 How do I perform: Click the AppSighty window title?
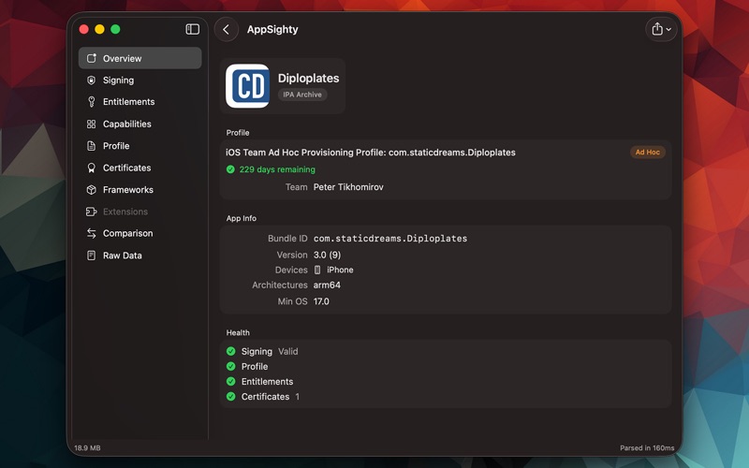(272, 29)
